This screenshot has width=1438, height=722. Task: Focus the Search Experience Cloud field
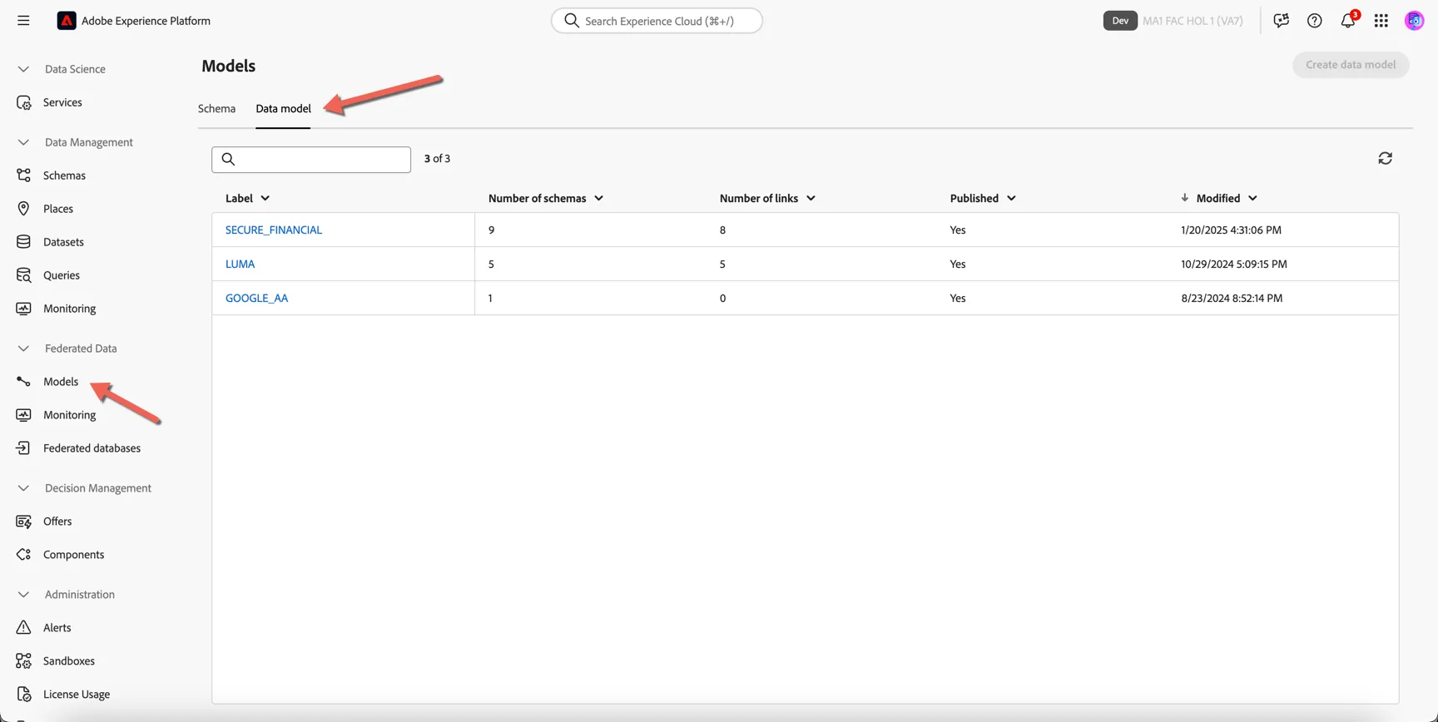[657, 21]
